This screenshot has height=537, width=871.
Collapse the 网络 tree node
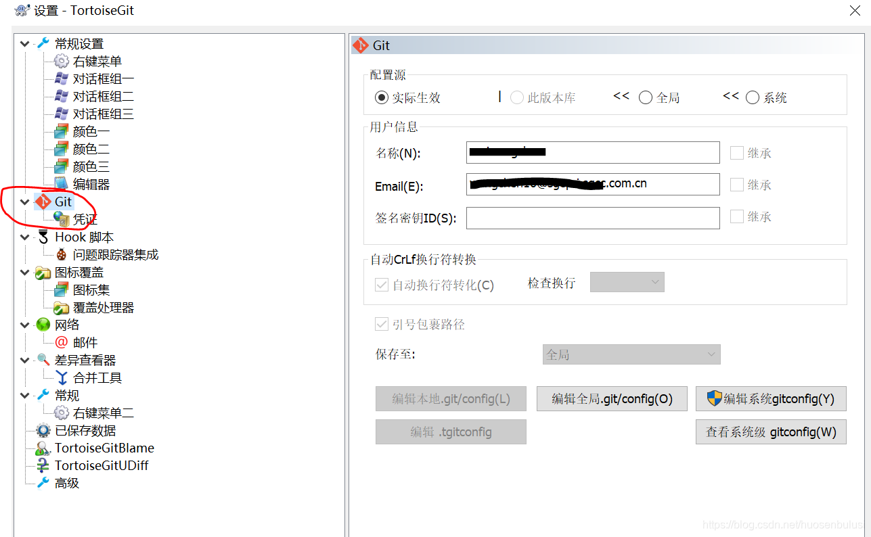click(25, 325)
